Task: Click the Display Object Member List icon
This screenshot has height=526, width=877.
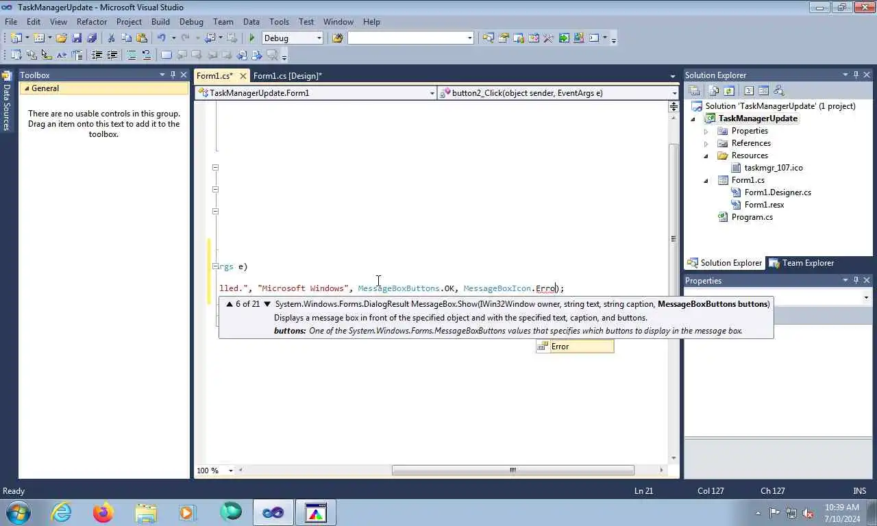Action: click(x=16, y=55)
